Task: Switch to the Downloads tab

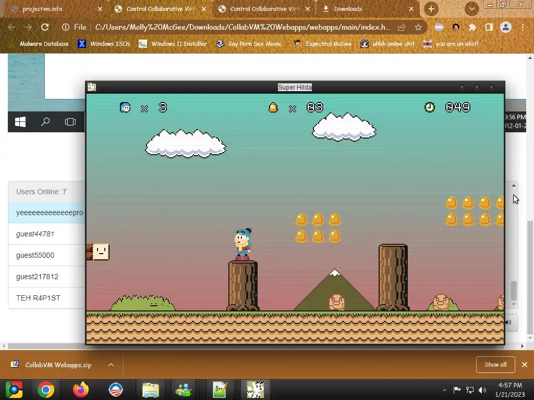Action: 348,9
